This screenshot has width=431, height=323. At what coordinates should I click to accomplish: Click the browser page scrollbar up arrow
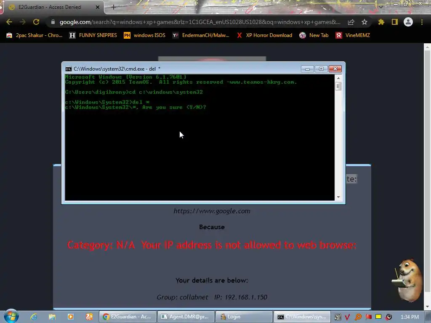point(427,47)
